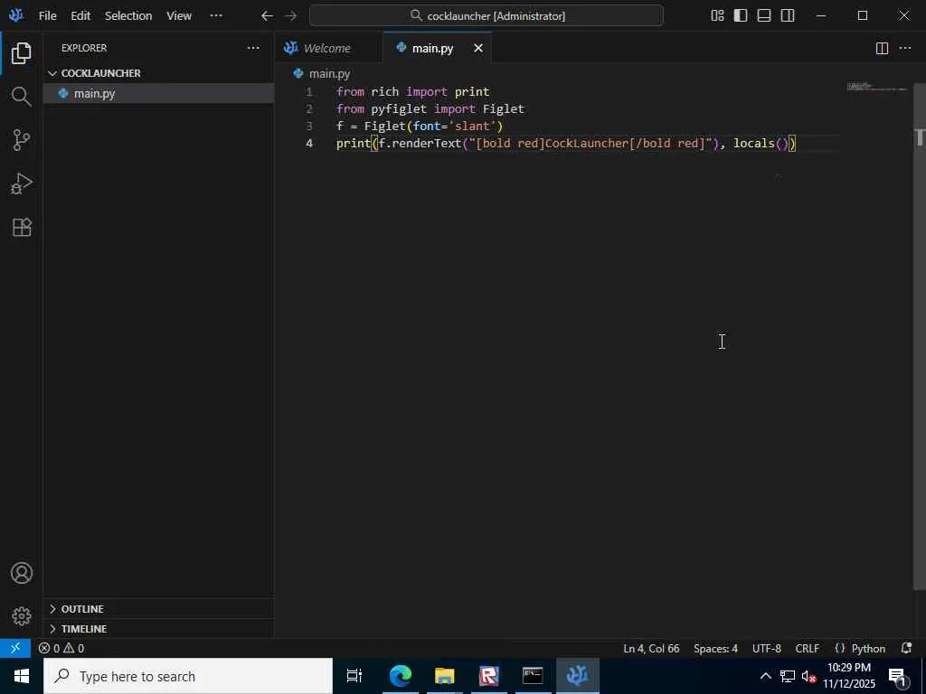Open the clock showing 10:29 PM
This screenshot has width=926, height=694.
[x=848, y=676]
